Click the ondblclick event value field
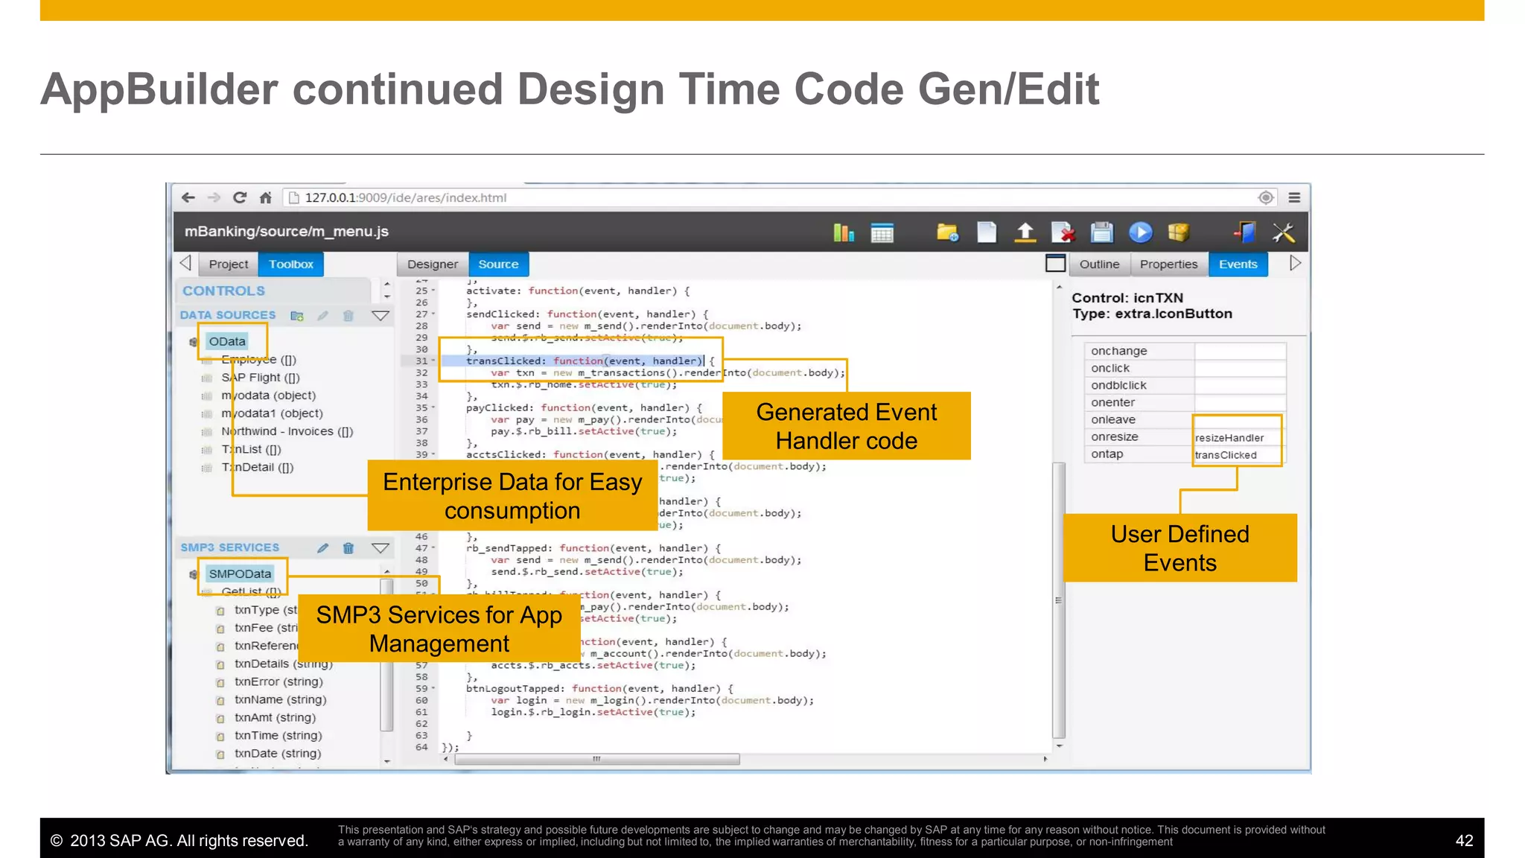Screen dimensions: 1525x858 tap(1240, 385)
